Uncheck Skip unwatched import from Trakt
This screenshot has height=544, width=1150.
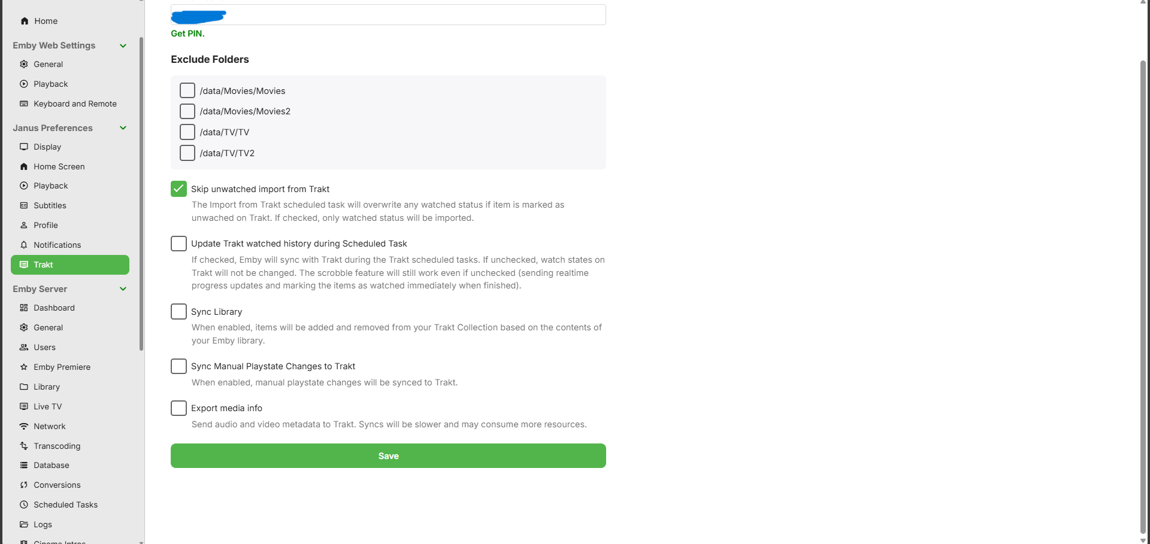pyautogui.click(x=178, y=189)
